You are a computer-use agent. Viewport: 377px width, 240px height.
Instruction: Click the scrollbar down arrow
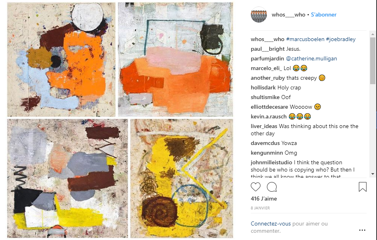tap(373, 174)
